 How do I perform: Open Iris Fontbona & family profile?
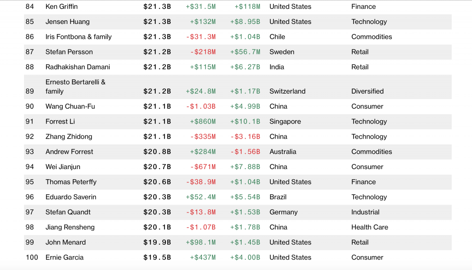[x=78, y=37]
